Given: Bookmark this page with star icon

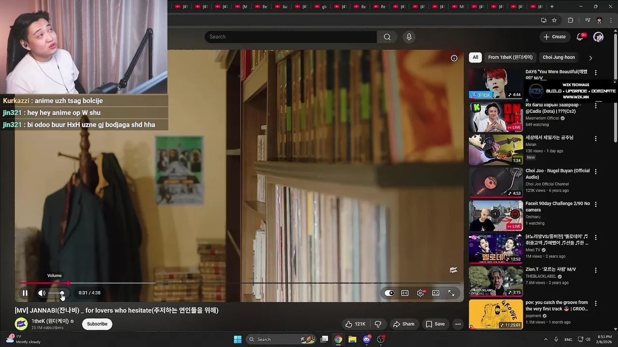Looking at the screenshot, I should click(x=554, y=20).
